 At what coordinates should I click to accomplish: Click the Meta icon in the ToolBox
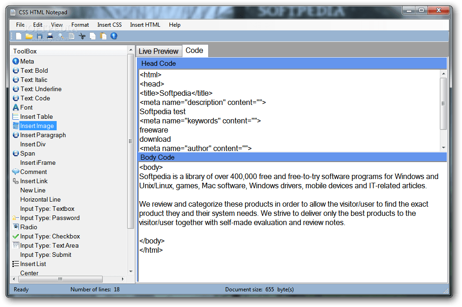click(16, 61)
